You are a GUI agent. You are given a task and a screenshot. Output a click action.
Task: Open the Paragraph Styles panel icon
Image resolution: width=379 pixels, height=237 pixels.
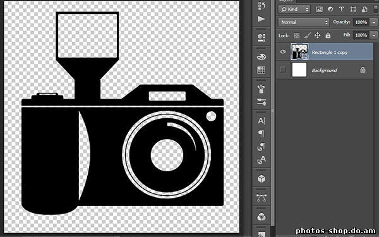click(262, 147)
